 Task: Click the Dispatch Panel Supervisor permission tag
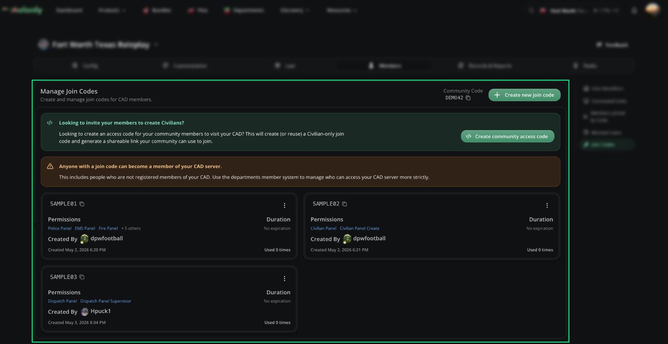click(x=106, y=301)
